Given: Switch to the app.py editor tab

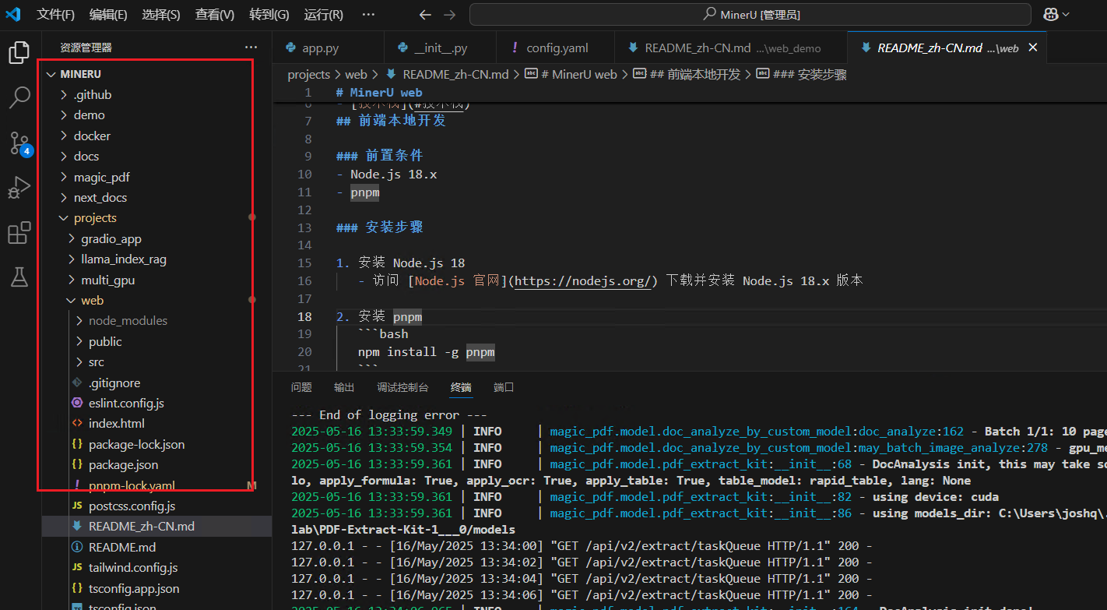Looking at the screenshot, I should pos(328,48).
